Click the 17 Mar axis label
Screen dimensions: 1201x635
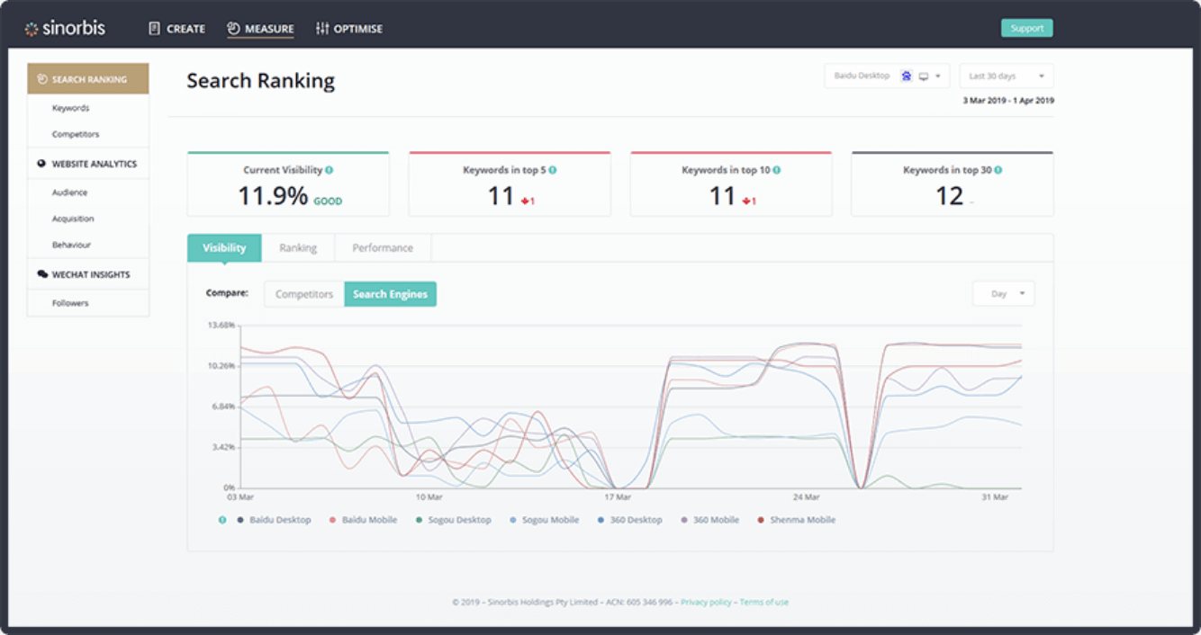[618, 496]
